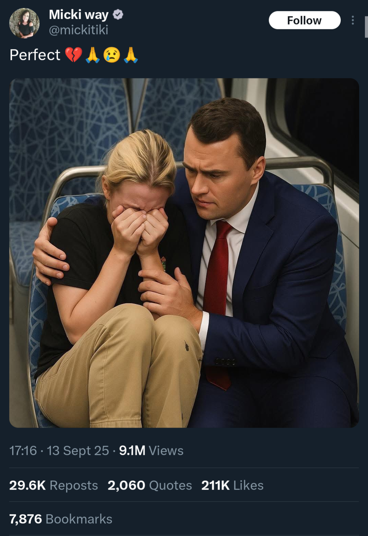Open the 29.6K Reposts list
This screenshot has height=536, width=368.
click(54, 485)
